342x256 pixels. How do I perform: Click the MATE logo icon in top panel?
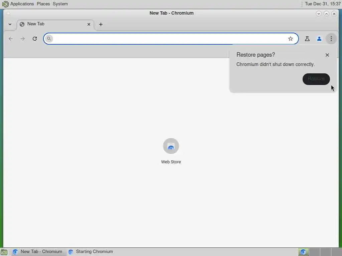point(5,4)
